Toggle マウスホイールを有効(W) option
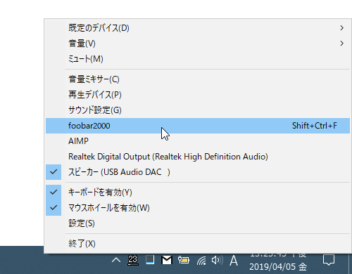The width and height of the screenshot is (352, 274). coord(198,208)
